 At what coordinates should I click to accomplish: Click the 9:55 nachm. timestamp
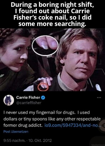(x=14, y=140)
